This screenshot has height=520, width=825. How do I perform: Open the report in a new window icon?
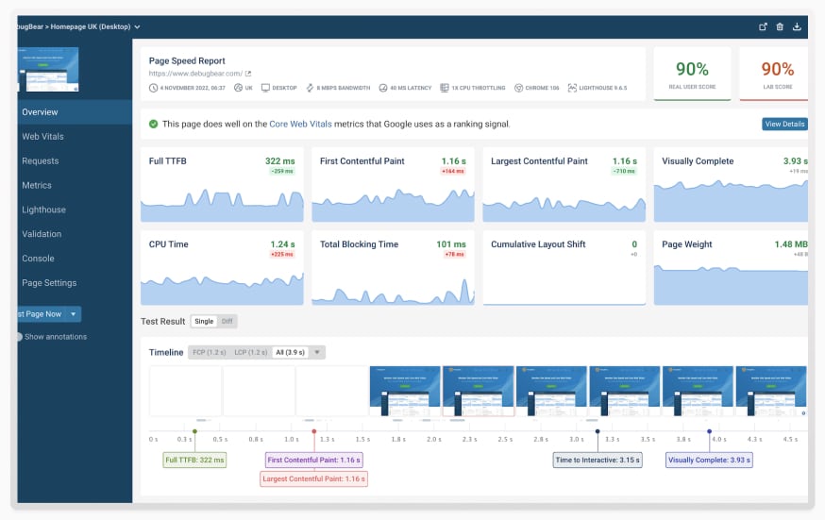pos(763,26)
